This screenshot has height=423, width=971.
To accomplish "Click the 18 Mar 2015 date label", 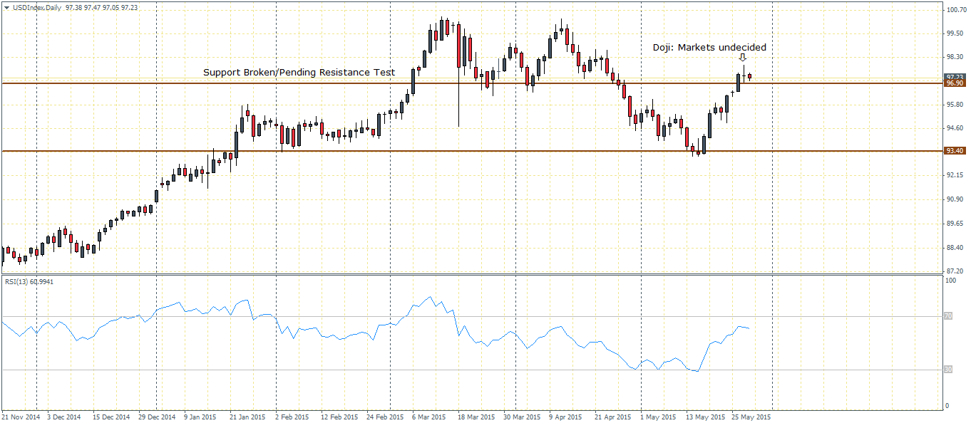I will point(478,417).
